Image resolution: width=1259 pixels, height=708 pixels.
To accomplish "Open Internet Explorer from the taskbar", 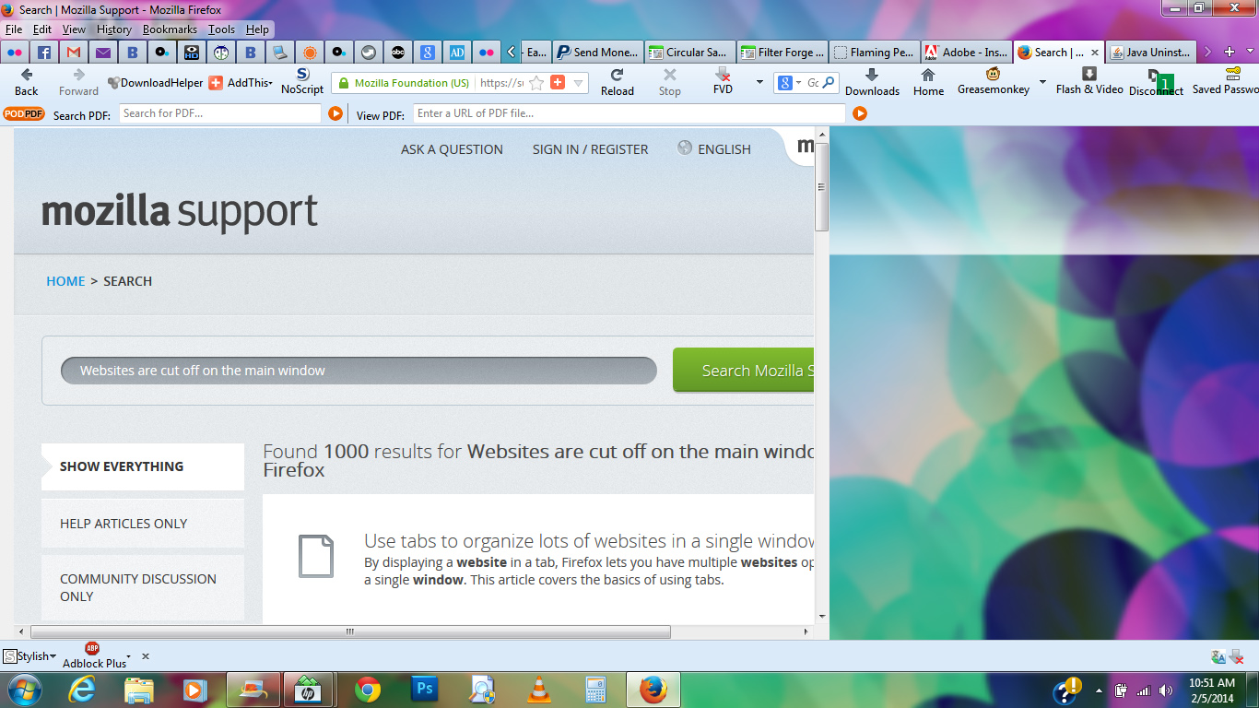I will tap(82, 690).
